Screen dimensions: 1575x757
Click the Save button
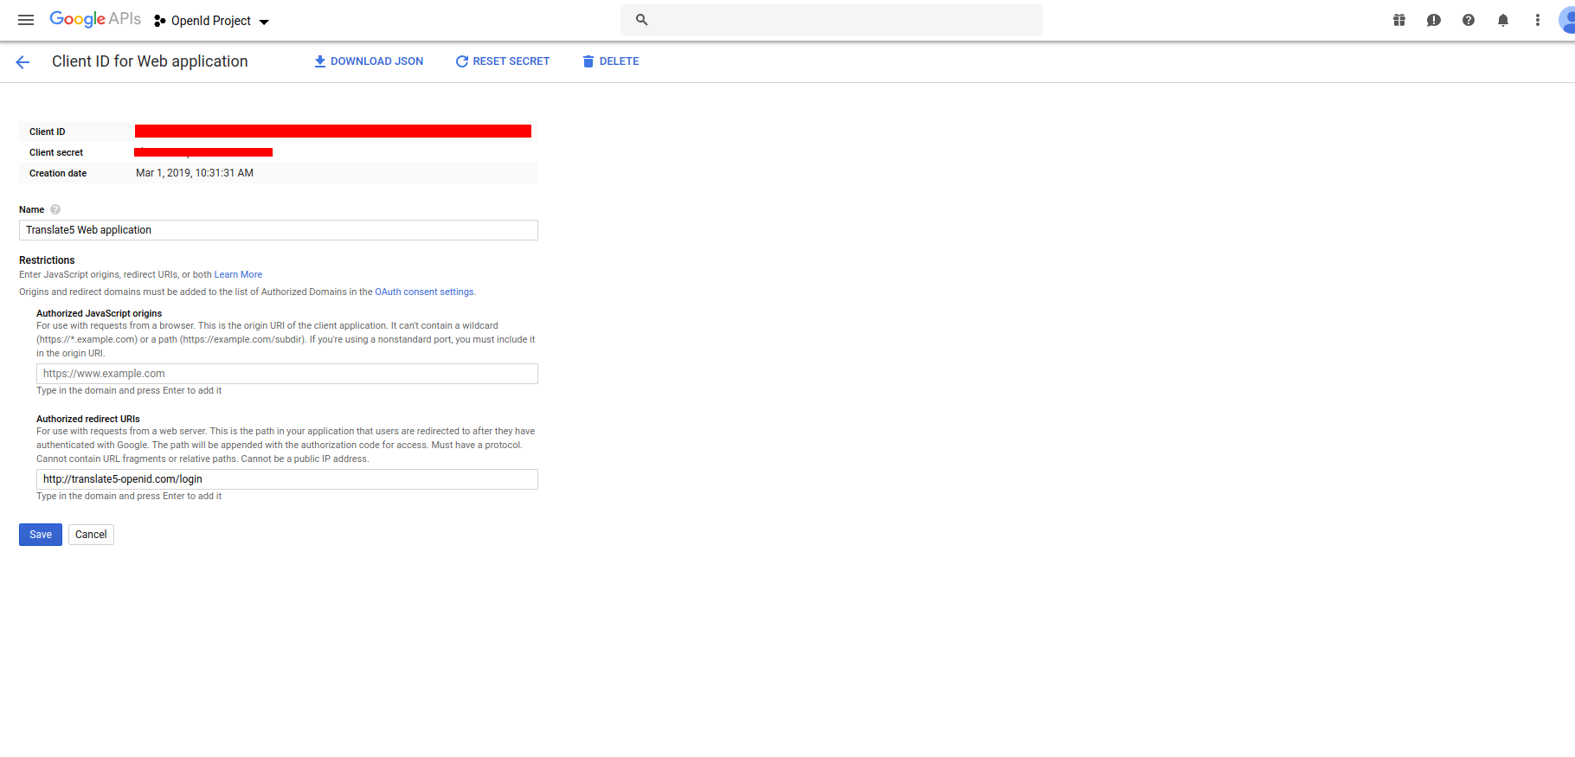tap(41, 535)
